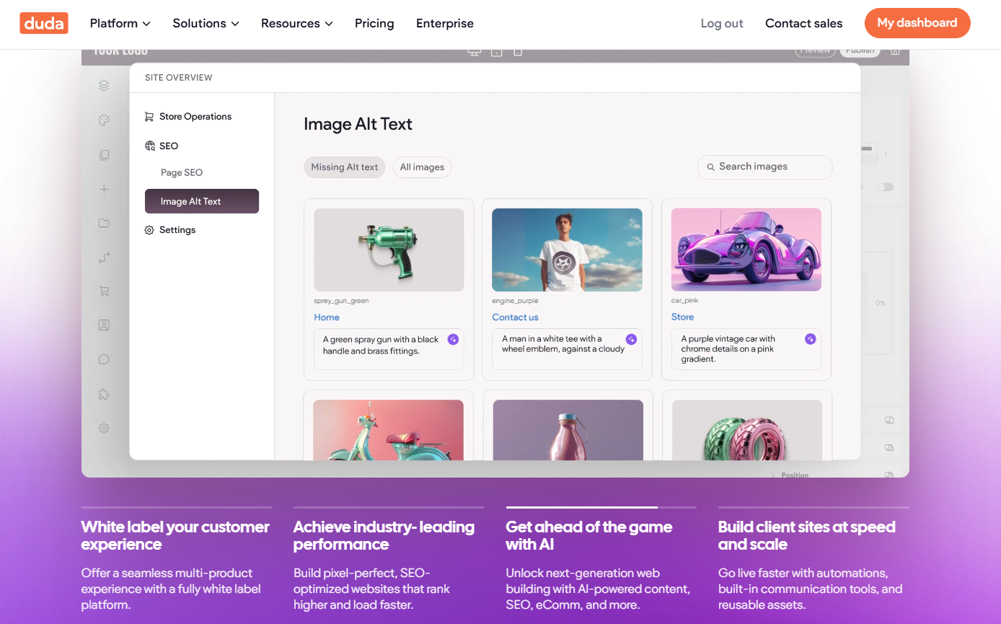Open the membership person icon in sidebar
The image size is (1001, 624).
click(x=104, y=325)
